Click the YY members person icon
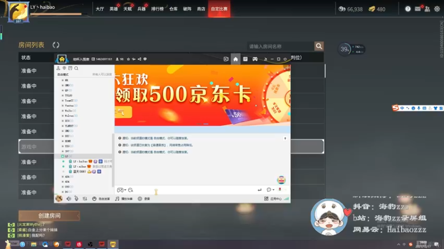Viewport: 444px width, 249px height. pos(58,68)
